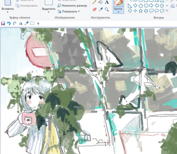Image resolution: width=177 pixels, height=154 pixels.
Task: Click the large Вставить clipboard icon
Action: [x=8, y=3]
